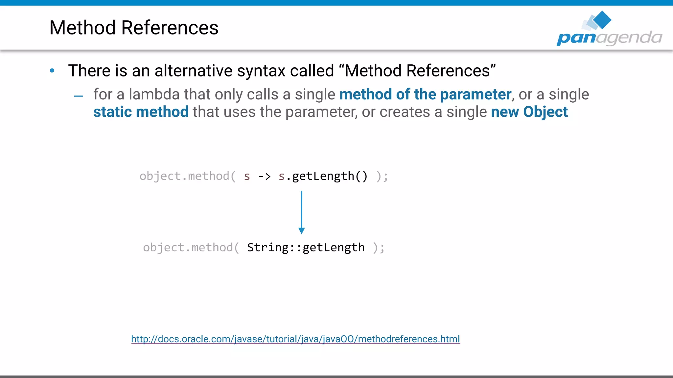Click the 'Method References' slide title
673x378 pixels.
point(134,28)
